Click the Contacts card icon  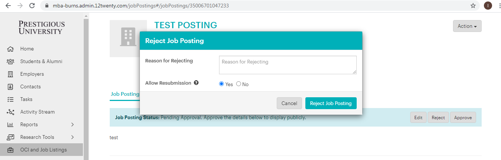point(10,87)
